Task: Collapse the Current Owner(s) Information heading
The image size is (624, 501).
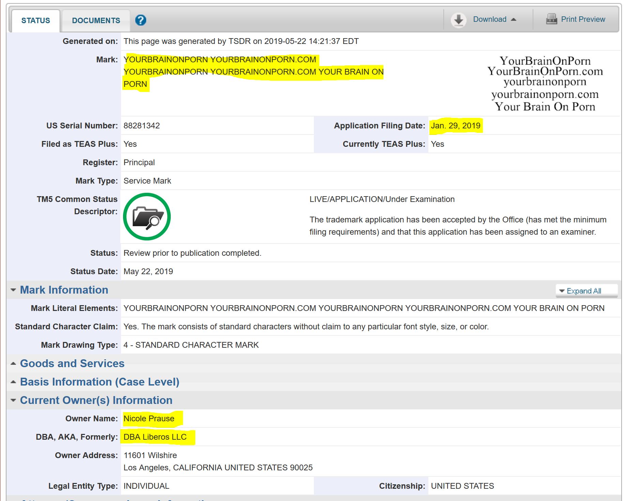Action: [96, 400]
